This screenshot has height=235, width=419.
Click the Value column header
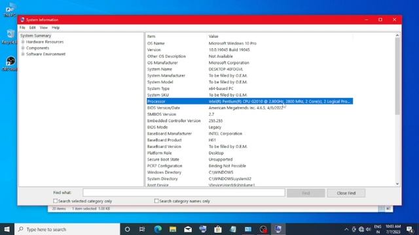pyautogui.click(x=280, y=37)
